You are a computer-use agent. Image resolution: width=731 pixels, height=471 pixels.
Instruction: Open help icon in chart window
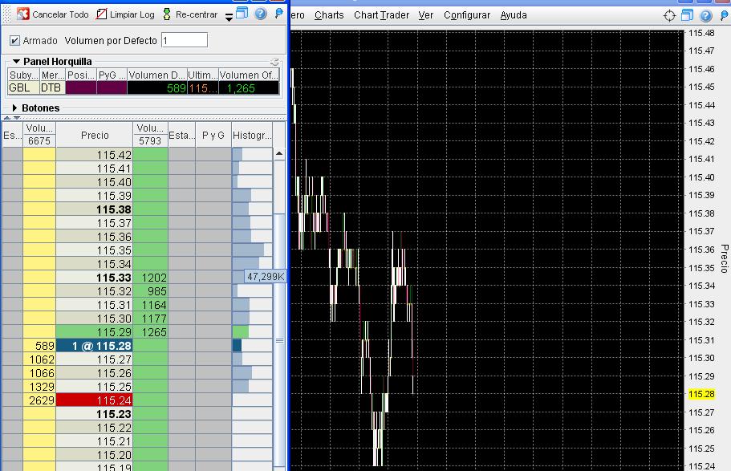[706, 15]
